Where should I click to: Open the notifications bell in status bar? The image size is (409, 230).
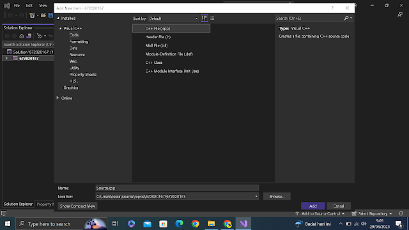(x=401, y=213)
